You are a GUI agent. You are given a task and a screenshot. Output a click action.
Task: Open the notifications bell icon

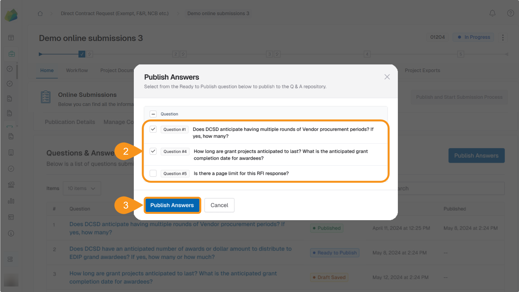click(x=493, y=13)
